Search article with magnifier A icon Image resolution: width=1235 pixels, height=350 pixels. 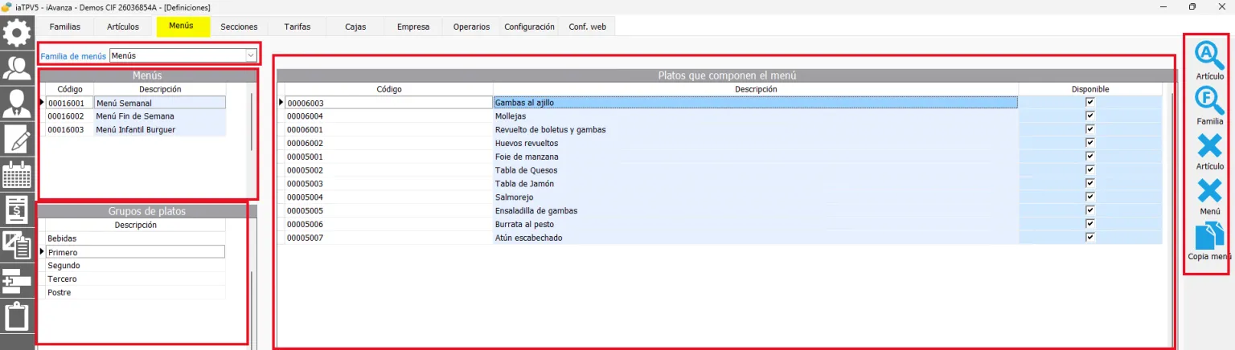pyautogui.click(x=1209, y=55)
